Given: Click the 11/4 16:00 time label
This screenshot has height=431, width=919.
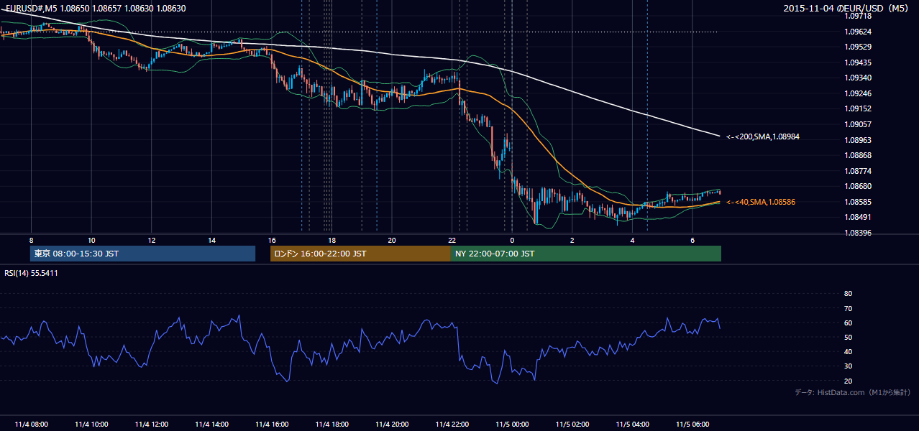Looking at the screenshot, I should (x=271, y=425).
